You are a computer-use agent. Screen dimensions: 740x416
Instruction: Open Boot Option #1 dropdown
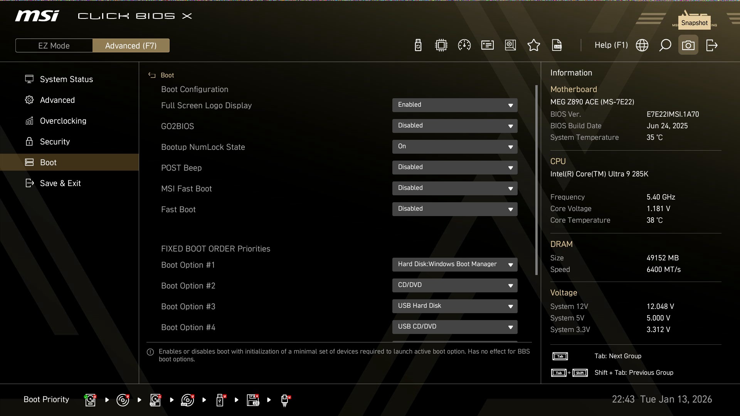point(454,265)
